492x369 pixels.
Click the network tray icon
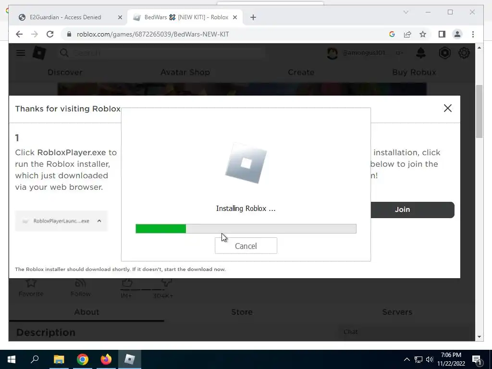(x=418, y=359)
